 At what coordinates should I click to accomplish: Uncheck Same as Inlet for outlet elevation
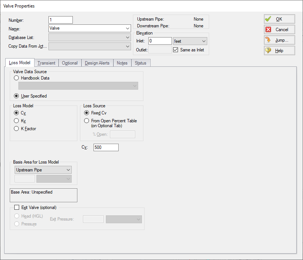tap(175, 49)
